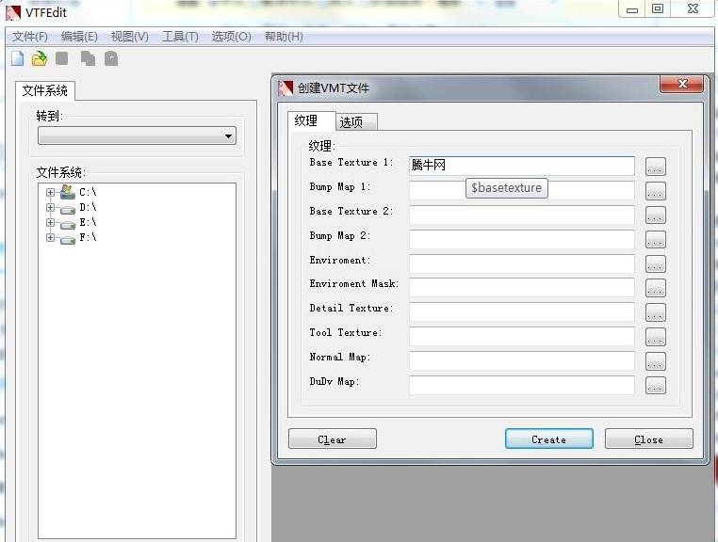Browse for the DuDv Map file

[x=655, y=386]
